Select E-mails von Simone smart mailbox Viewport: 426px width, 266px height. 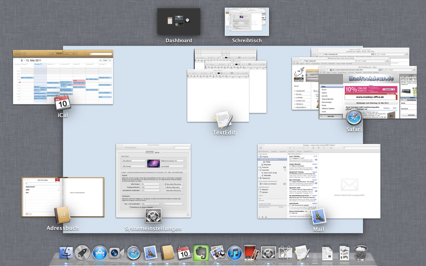pyautogui.click(x=269, y=184)
